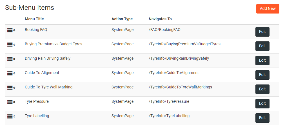Image resolution: width=285 pixels, height=127 pixels.
Task: Edit the Guide To Alignment entry
Action: (262, 75)
